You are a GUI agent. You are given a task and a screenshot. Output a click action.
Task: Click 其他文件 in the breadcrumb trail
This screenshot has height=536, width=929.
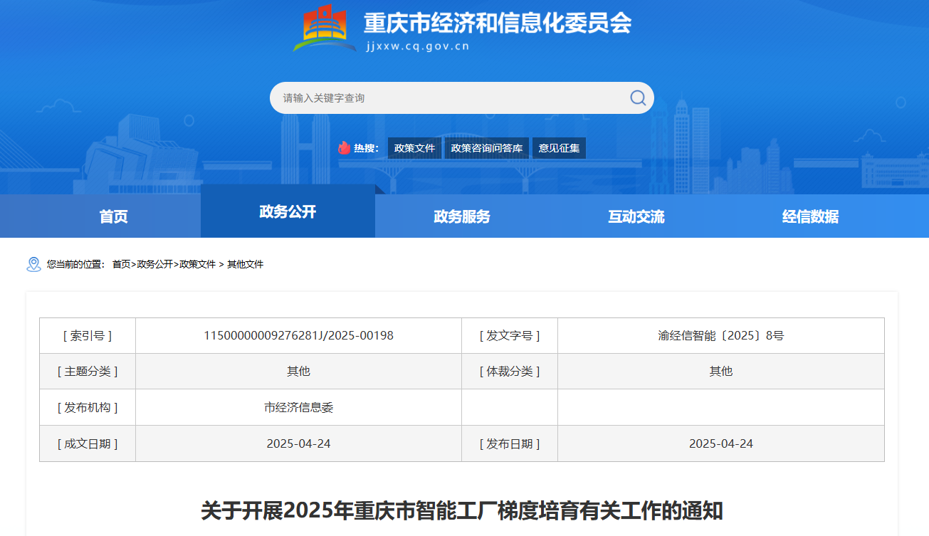245,264
